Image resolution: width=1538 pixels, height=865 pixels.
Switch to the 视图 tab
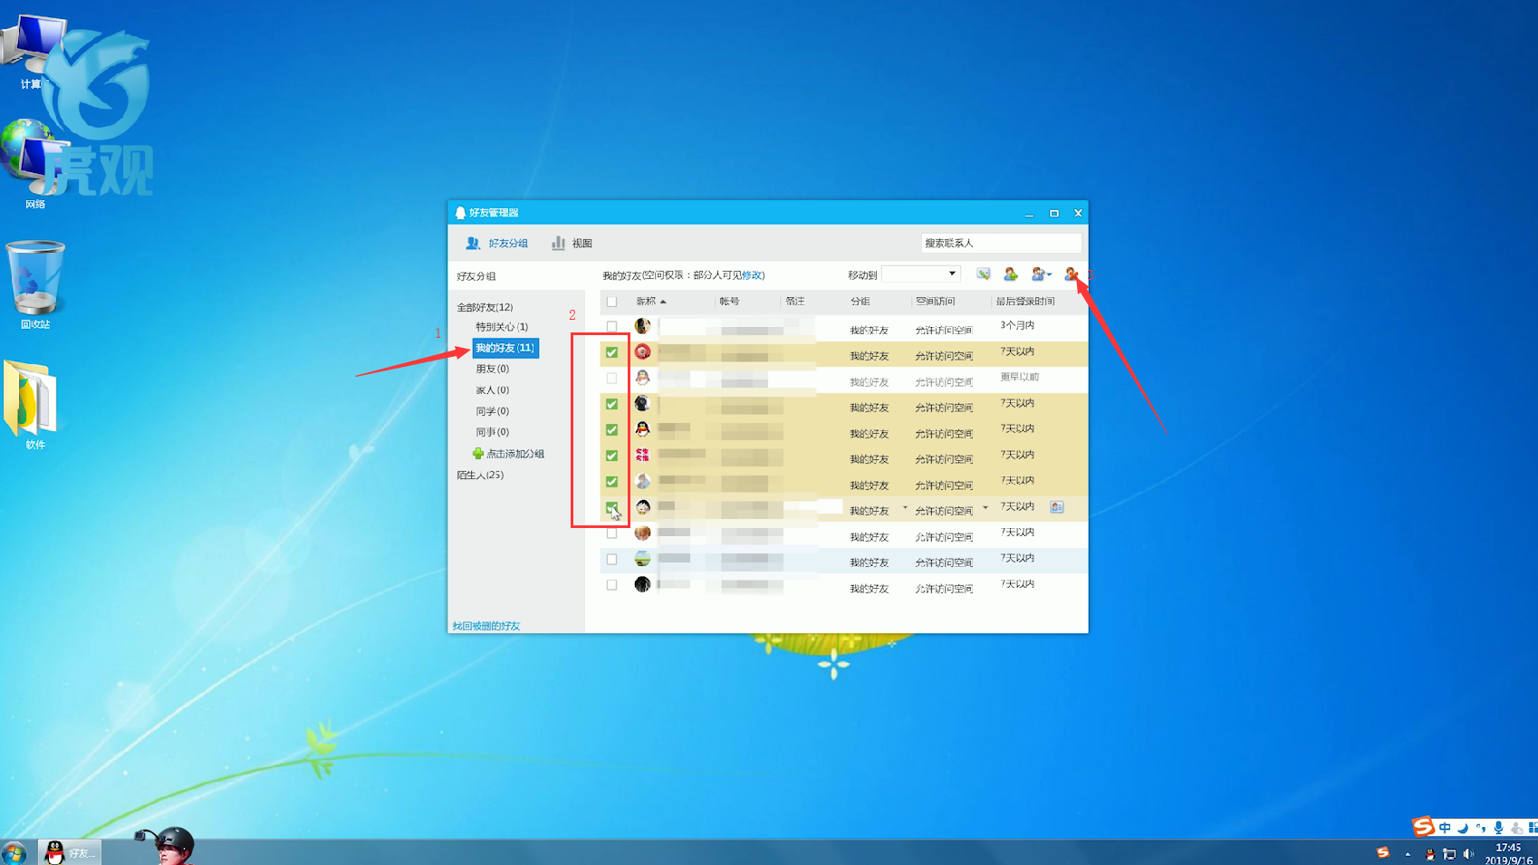(x=572, y=244)
